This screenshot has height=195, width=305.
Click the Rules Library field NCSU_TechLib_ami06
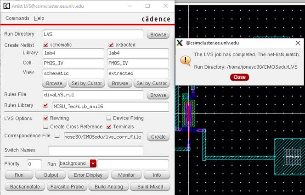(x=111, y=106)
